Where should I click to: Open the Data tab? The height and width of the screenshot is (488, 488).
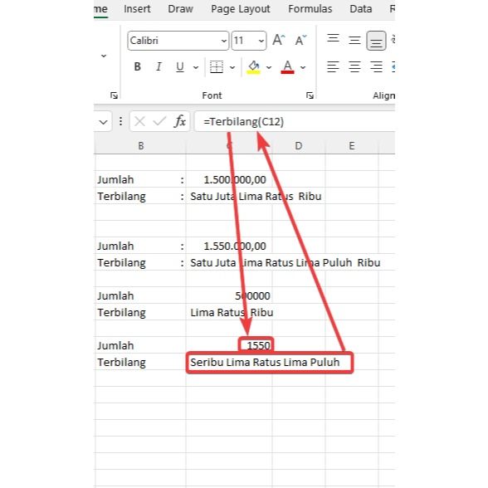coord(361,8)
